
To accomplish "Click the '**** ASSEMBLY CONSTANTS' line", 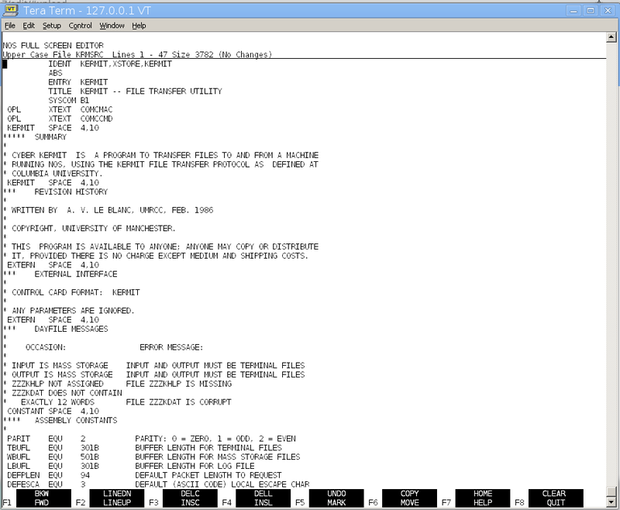I will click(x=60, y=420).
